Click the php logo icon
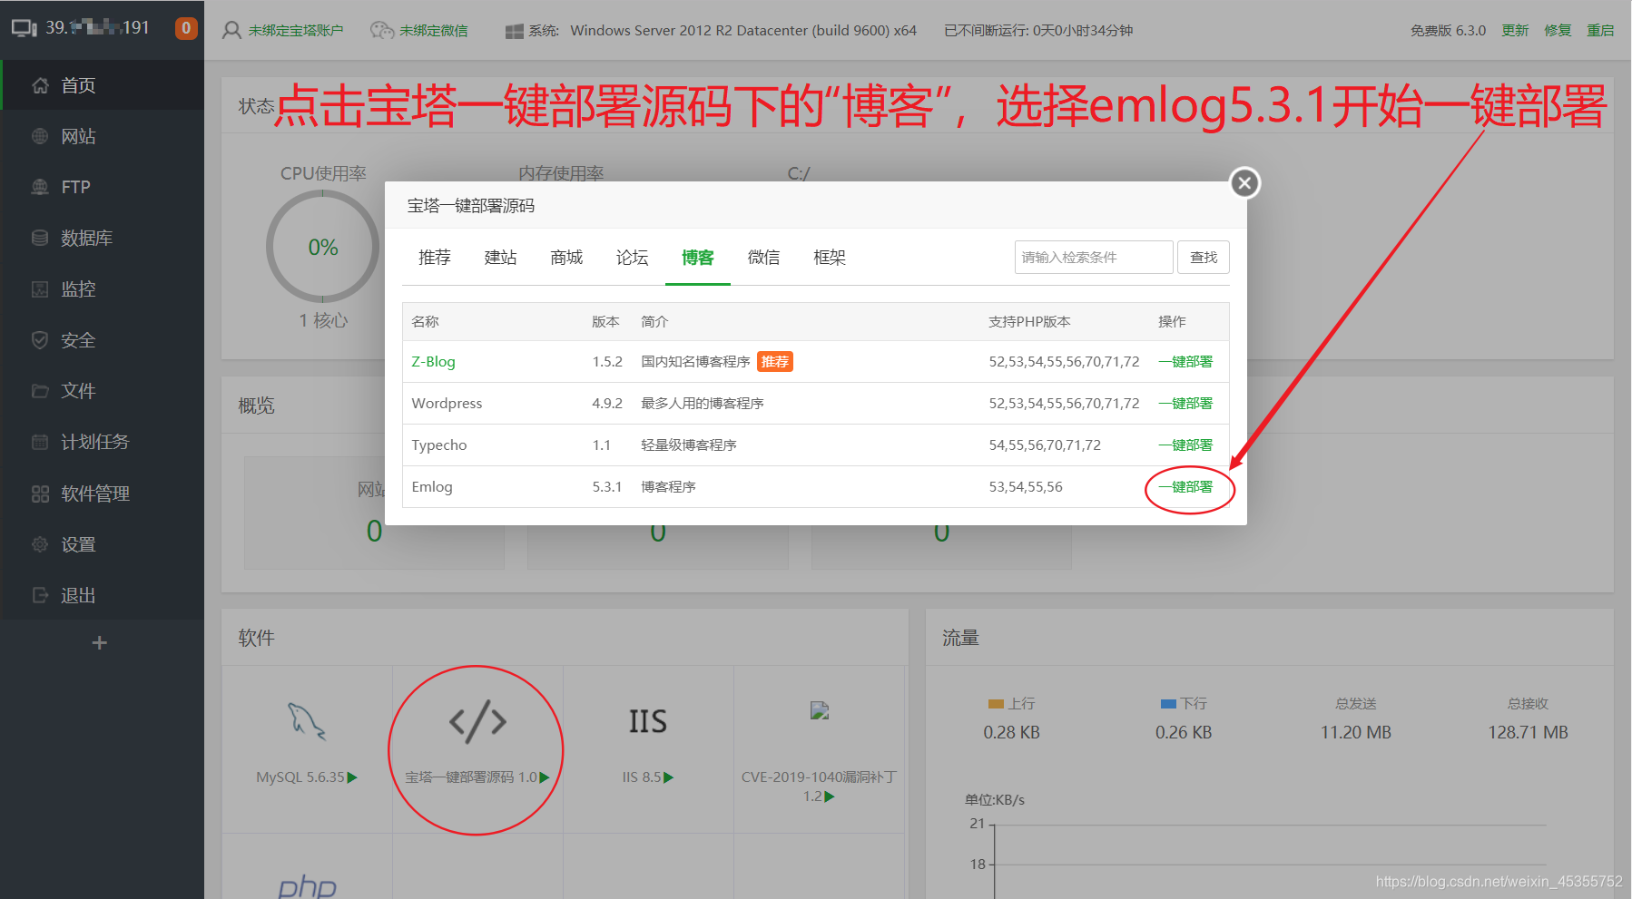The height and width of the screenshot is (899, 1632). [307, 886]
